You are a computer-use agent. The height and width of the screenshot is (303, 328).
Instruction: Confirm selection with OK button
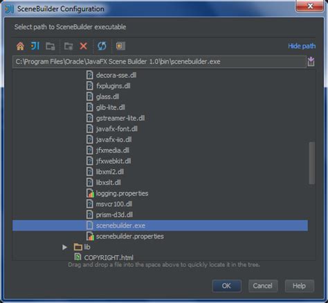[x=227, y=286]
